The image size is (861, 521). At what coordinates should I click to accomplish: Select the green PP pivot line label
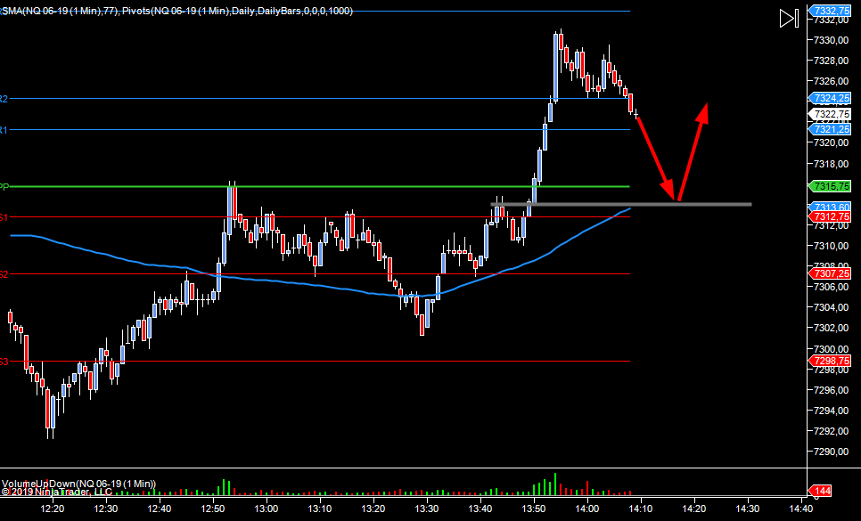tap(4, 187)
